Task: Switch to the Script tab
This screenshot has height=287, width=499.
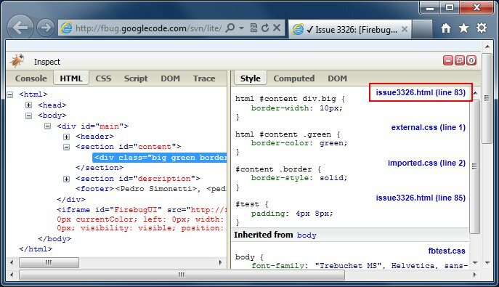Action: 136,78
